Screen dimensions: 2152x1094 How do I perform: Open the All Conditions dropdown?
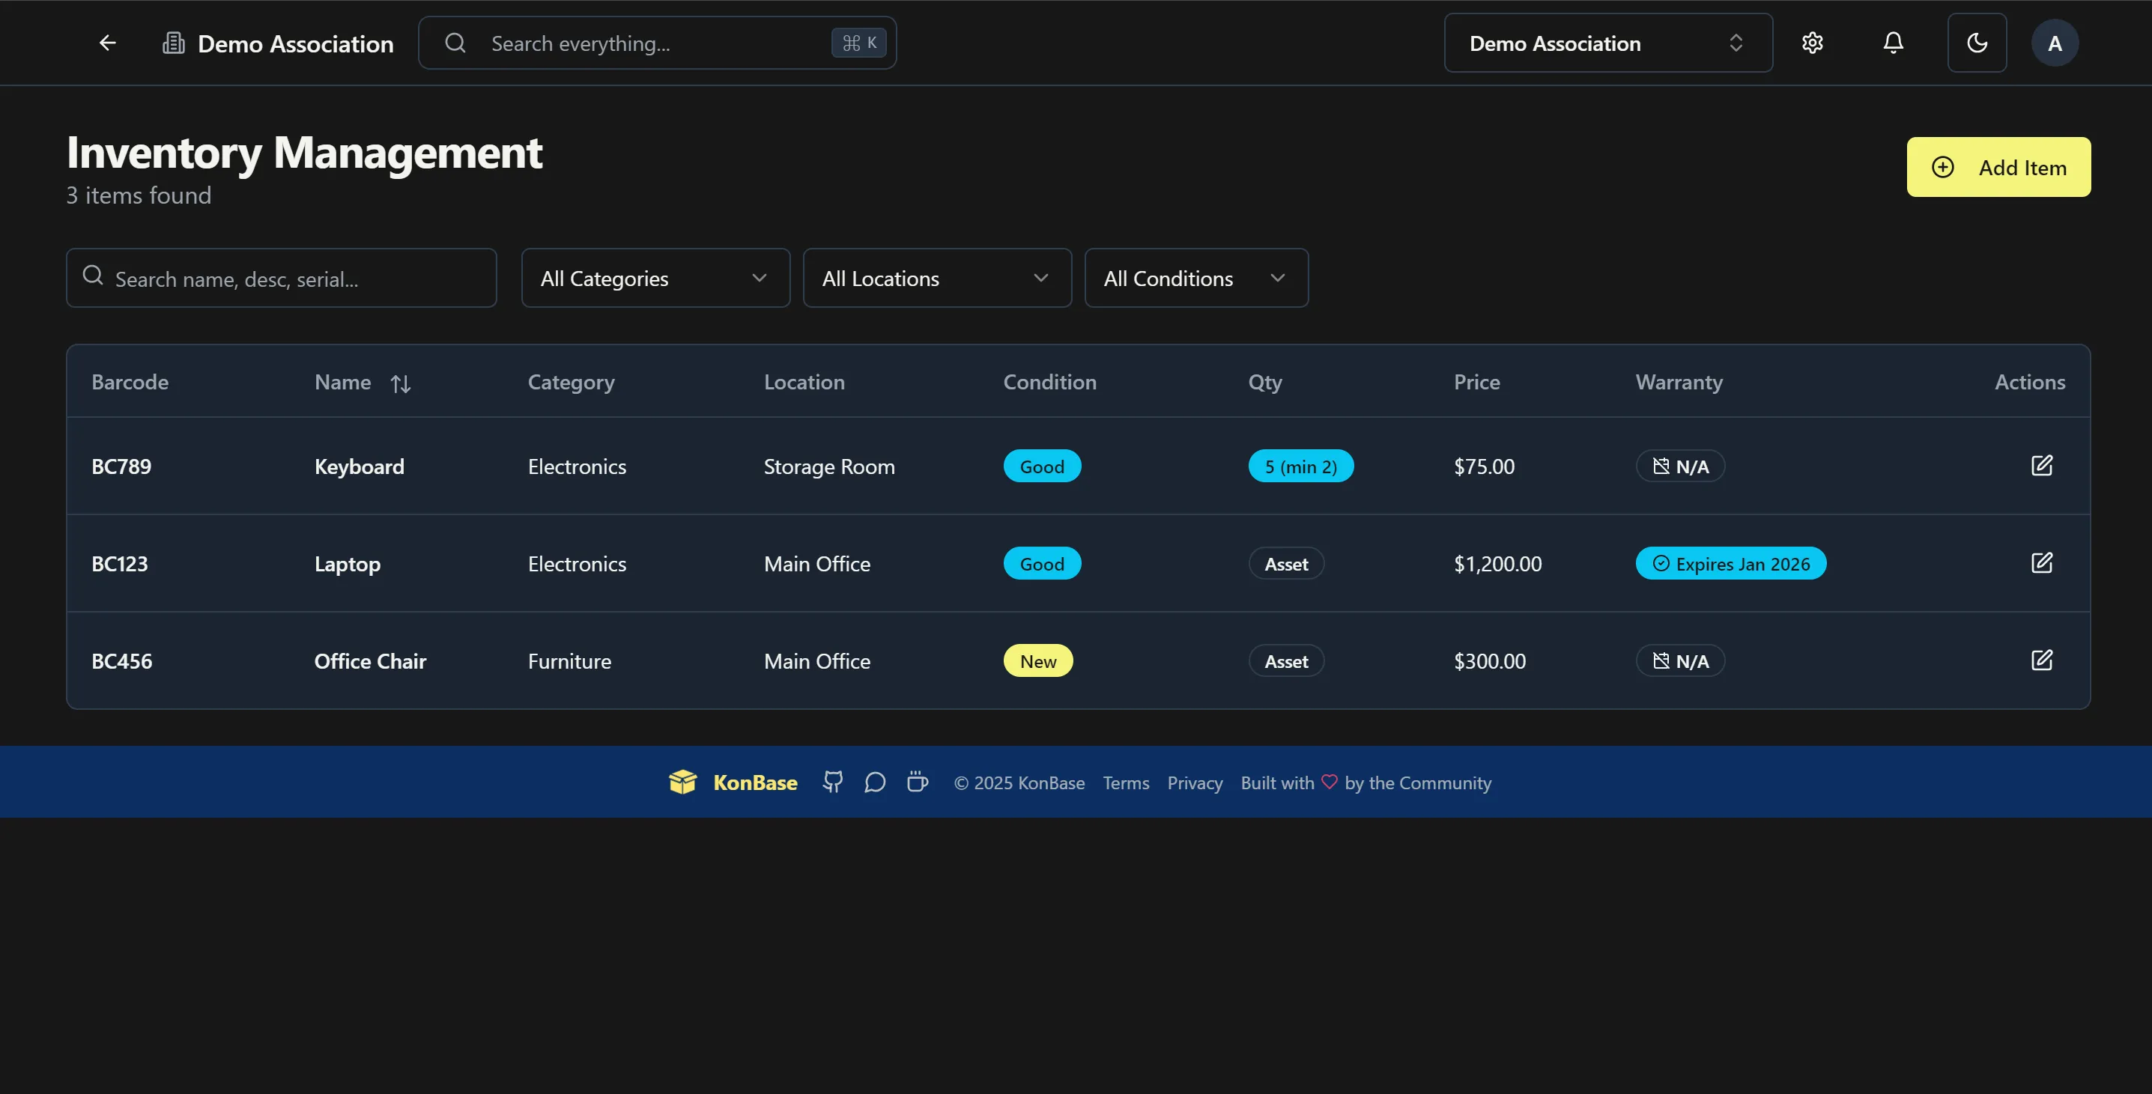1195,278
